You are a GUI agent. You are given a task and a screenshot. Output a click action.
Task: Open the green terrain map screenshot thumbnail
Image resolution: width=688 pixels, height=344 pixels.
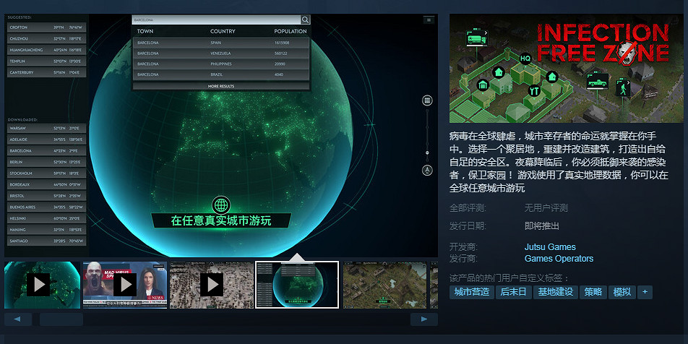[x=384, y=285]
